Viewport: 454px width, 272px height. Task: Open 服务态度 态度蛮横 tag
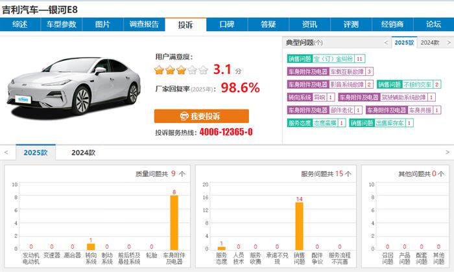click(317, 123)
